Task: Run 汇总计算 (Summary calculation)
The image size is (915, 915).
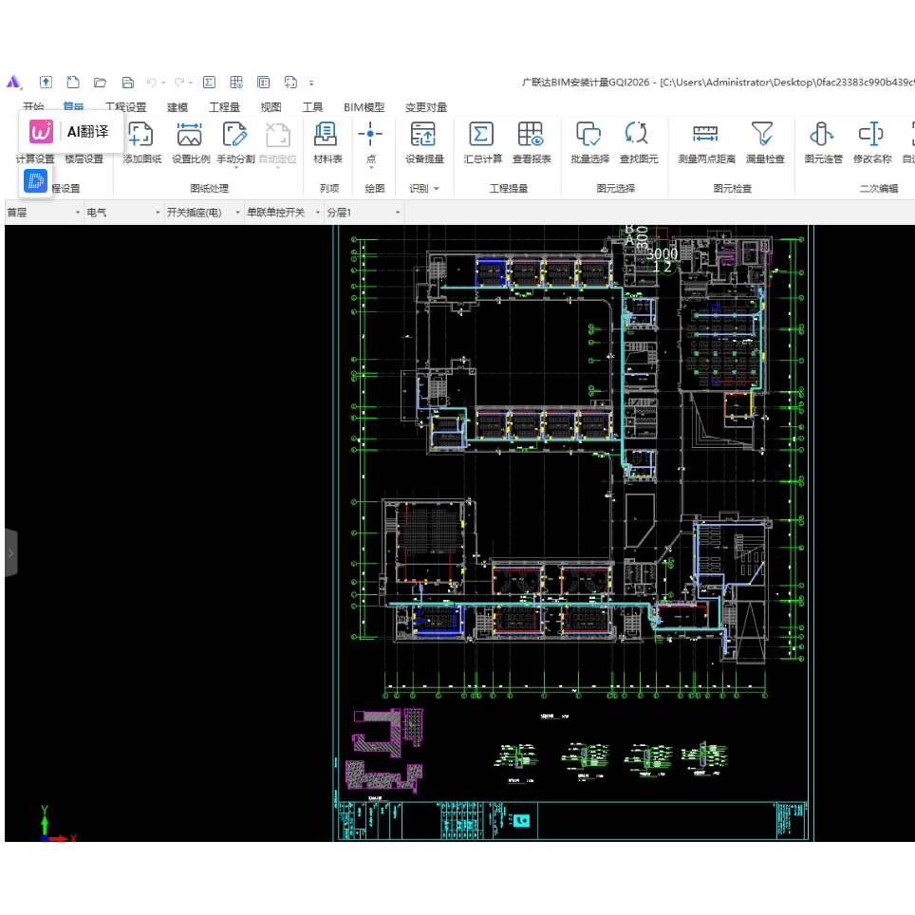Action: [482, 143]
